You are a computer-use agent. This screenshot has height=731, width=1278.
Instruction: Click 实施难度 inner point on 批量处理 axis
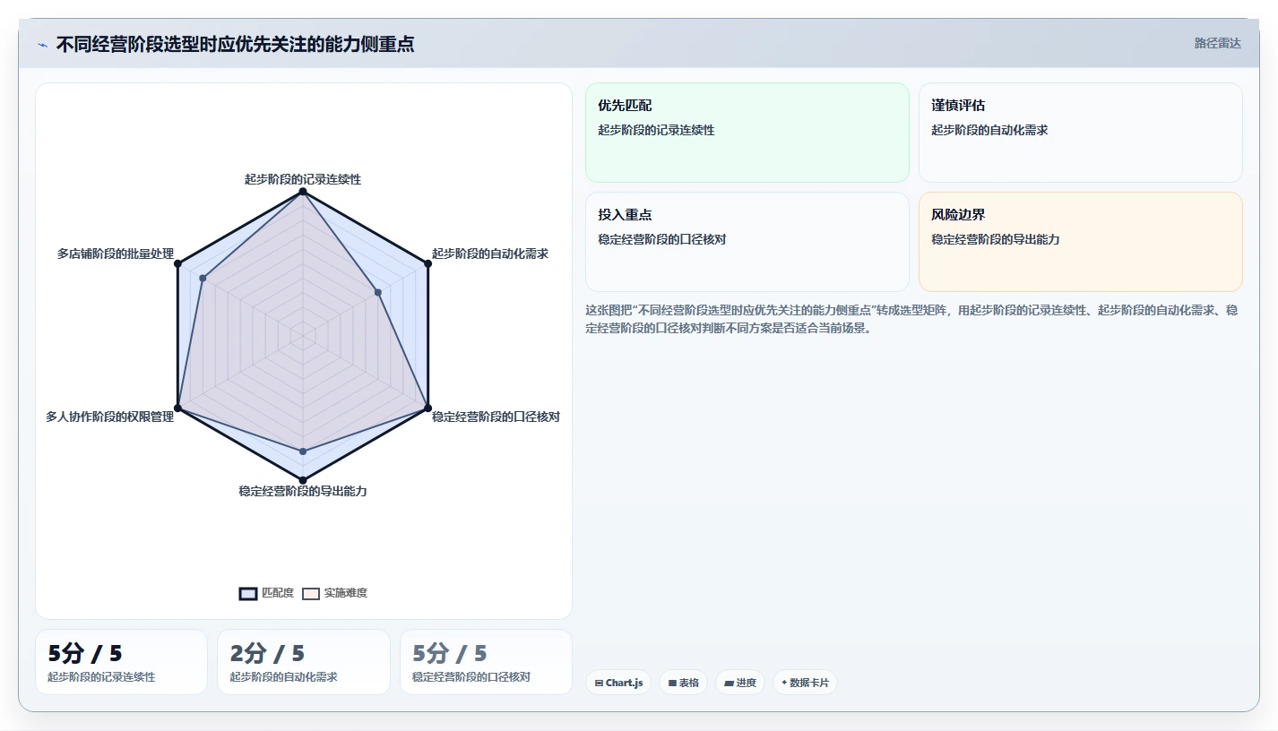[203, 279]
